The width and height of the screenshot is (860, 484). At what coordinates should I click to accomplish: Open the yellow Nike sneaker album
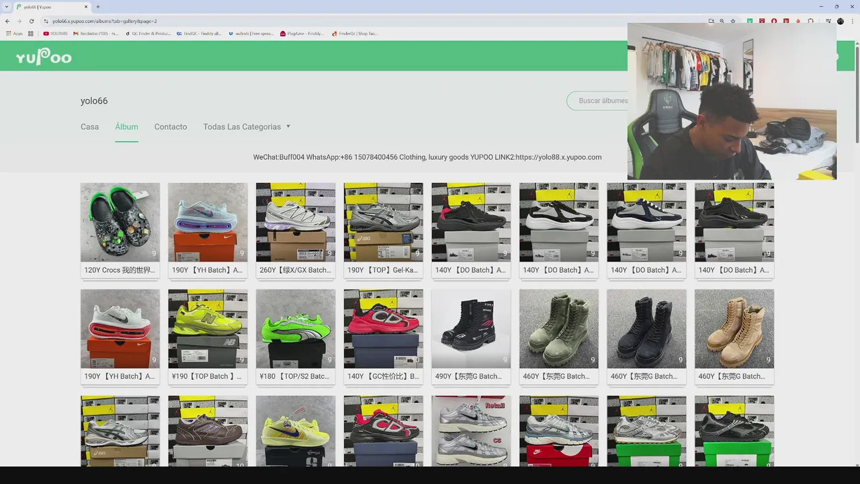(296, 431)
